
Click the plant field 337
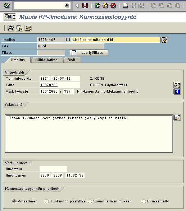pyautogui.click(x=68, y=92)
